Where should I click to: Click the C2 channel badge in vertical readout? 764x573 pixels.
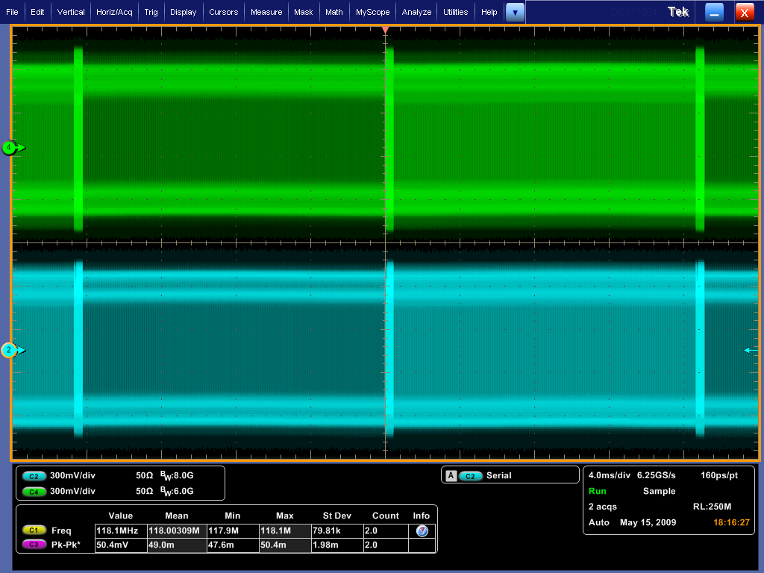tap(34, 475)
